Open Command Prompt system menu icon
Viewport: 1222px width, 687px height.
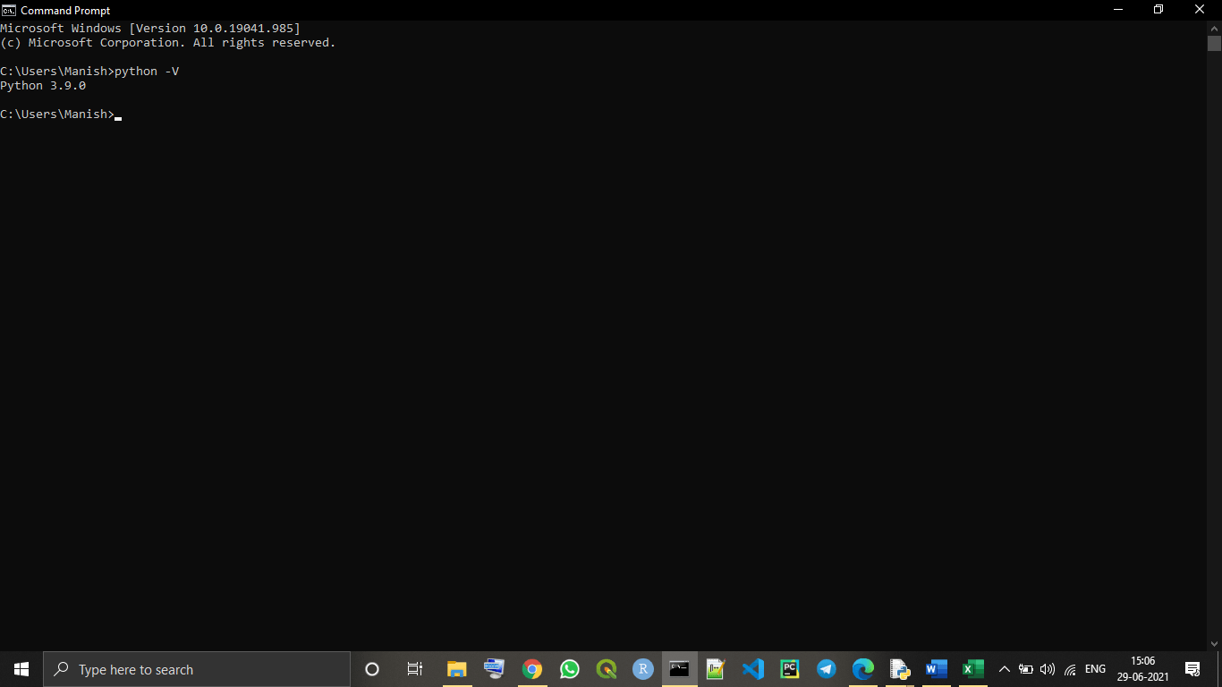point(9,10)
